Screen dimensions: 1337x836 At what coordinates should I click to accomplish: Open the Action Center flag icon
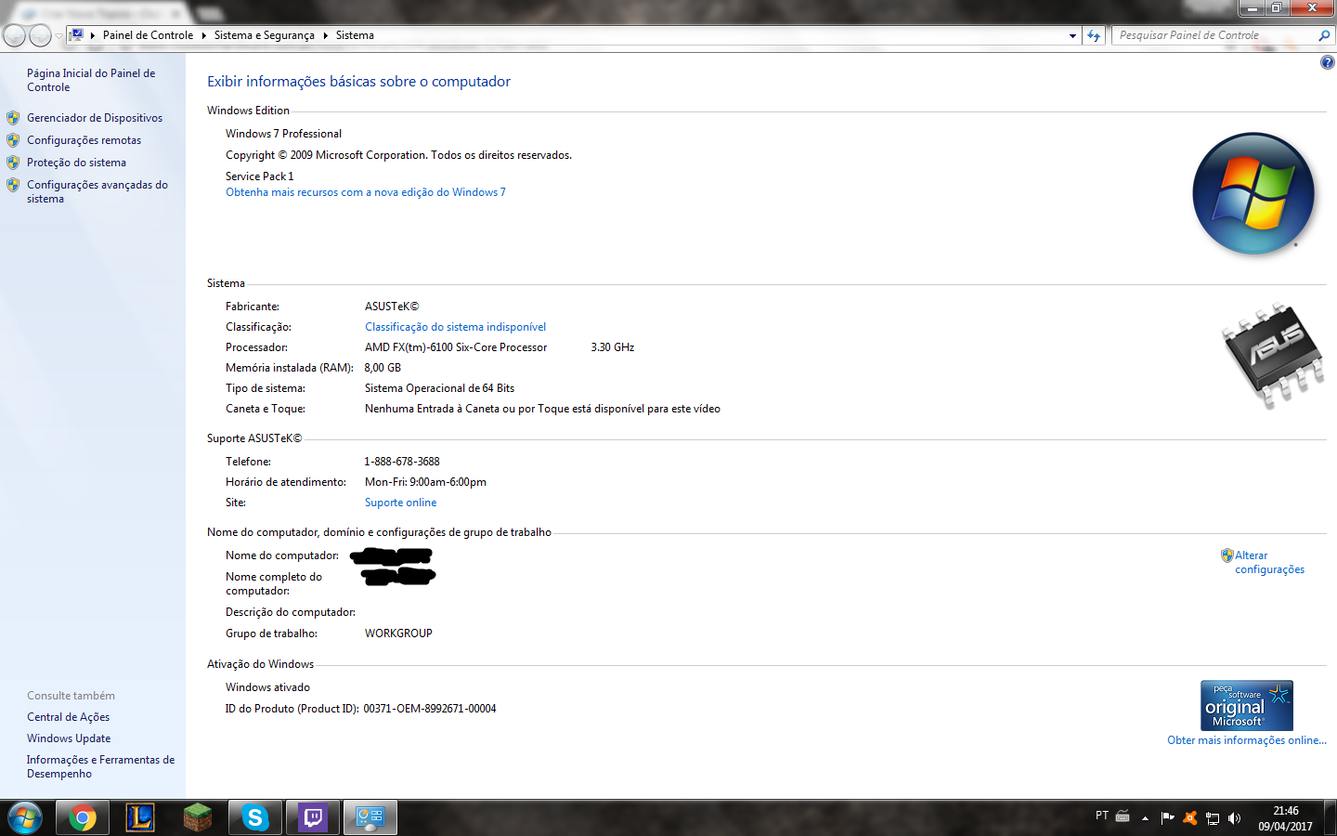(1168, 818)
